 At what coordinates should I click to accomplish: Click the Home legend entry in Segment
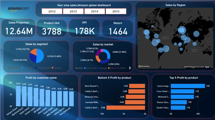[x=58, y=68]
